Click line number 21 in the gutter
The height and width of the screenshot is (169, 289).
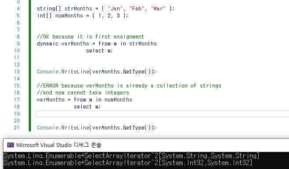pos(17,128)
